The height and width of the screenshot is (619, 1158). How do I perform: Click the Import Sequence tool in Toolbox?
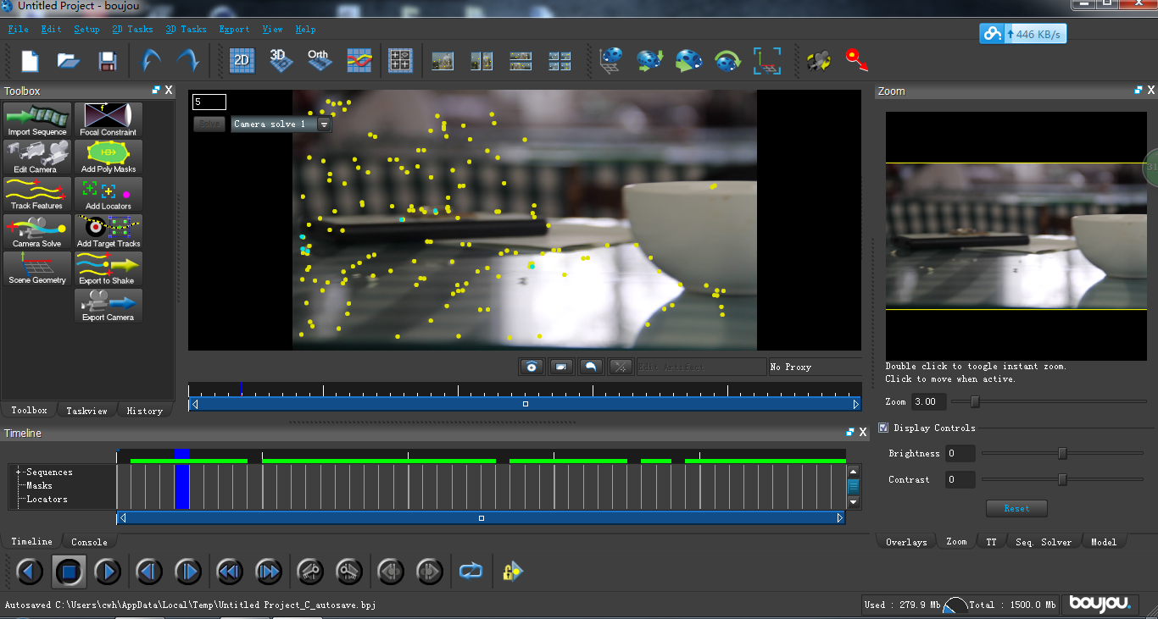pyautogui.click(x=36, y=120)
